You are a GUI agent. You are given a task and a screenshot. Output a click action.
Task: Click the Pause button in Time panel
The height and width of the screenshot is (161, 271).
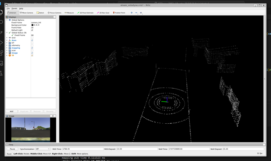tap(12, 149)
